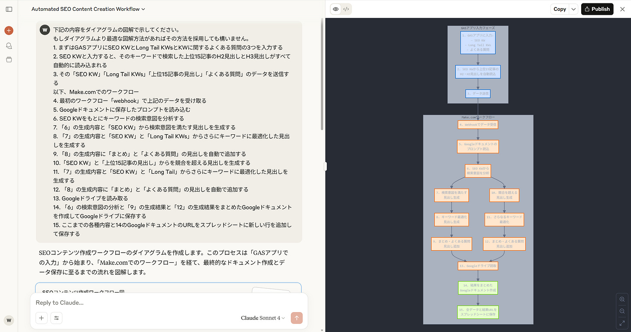Focus the Reply to Claude input field
The width and height of the screenshot is (631, 332).
[x=169, y=303]
